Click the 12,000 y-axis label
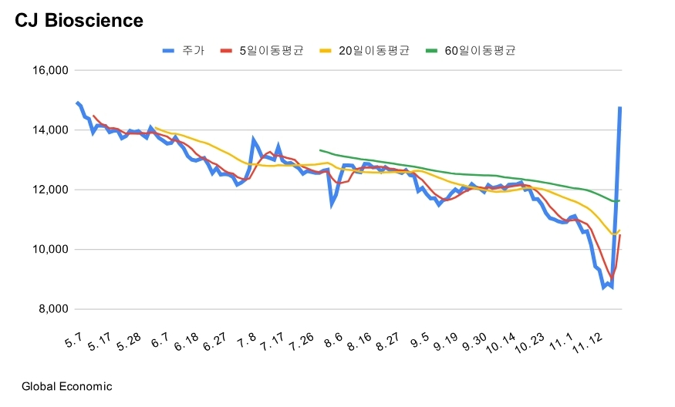The height and width of the screenshot is (407, 675). (x=50, y=190)
